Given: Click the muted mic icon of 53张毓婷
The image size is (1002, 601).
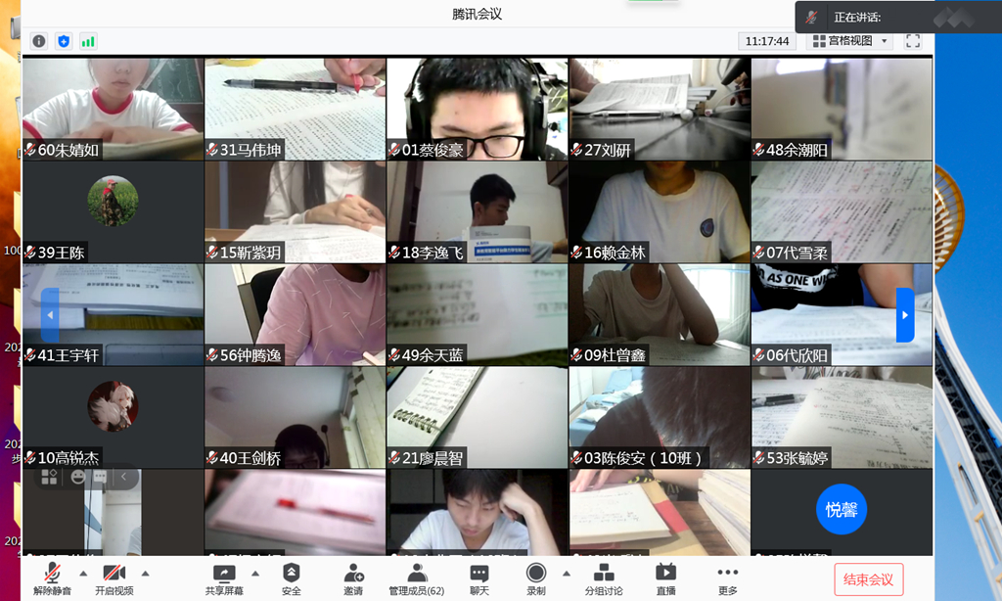Looking at the screenshot, I should [758, 458].
